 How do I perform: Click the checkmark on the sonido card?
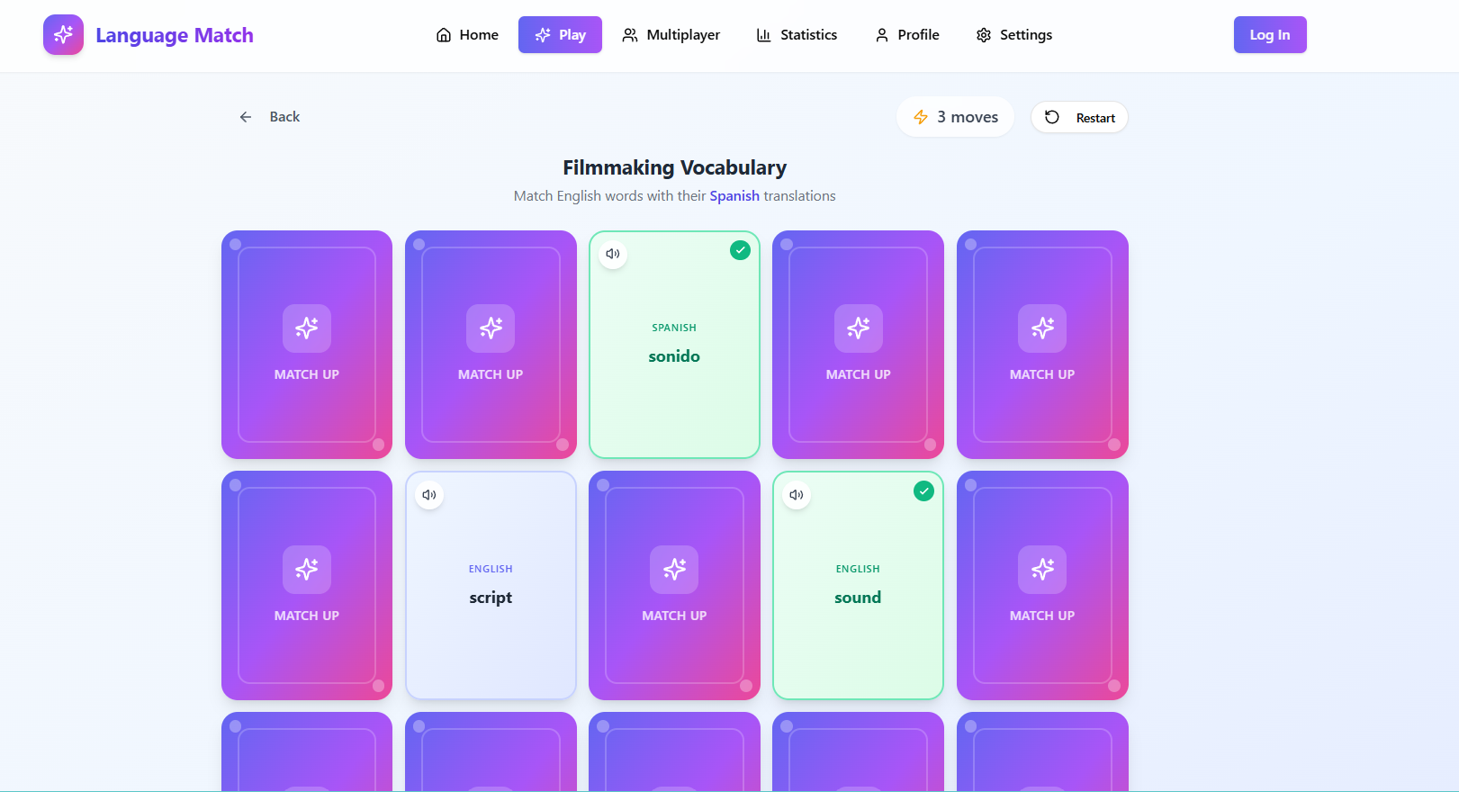pos(740,250)
